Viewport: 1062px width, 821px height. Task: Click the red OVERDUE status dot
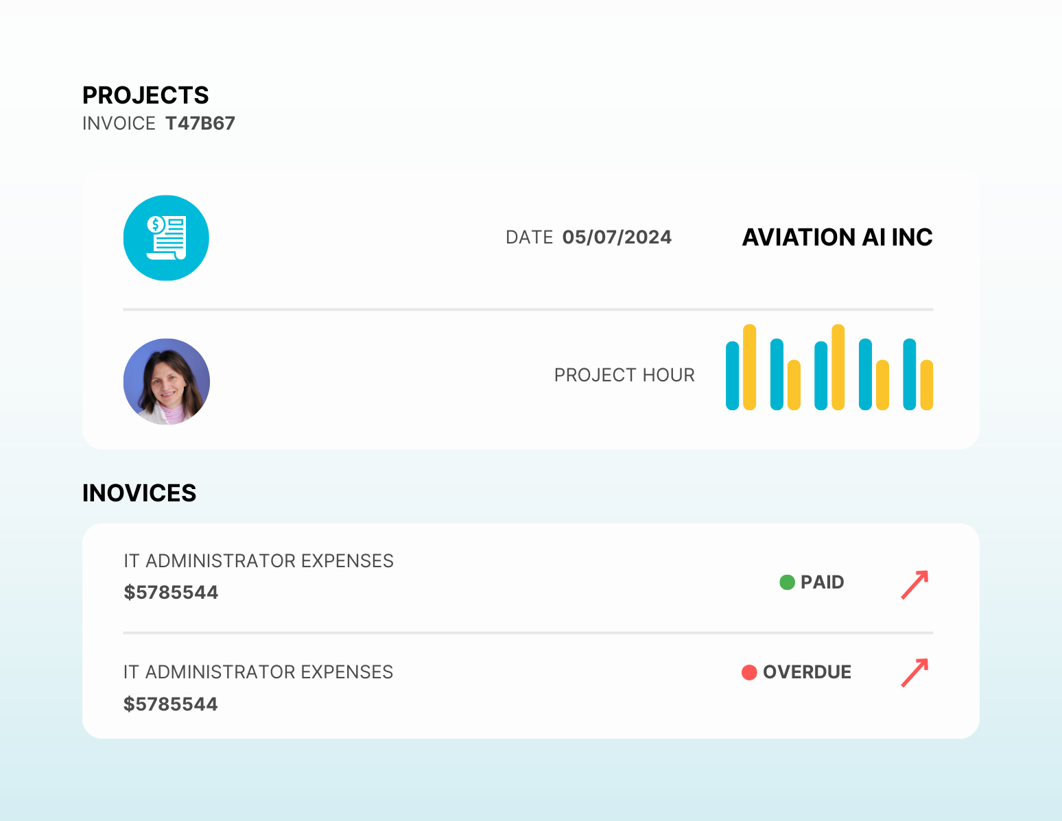(x=749, y=672)
